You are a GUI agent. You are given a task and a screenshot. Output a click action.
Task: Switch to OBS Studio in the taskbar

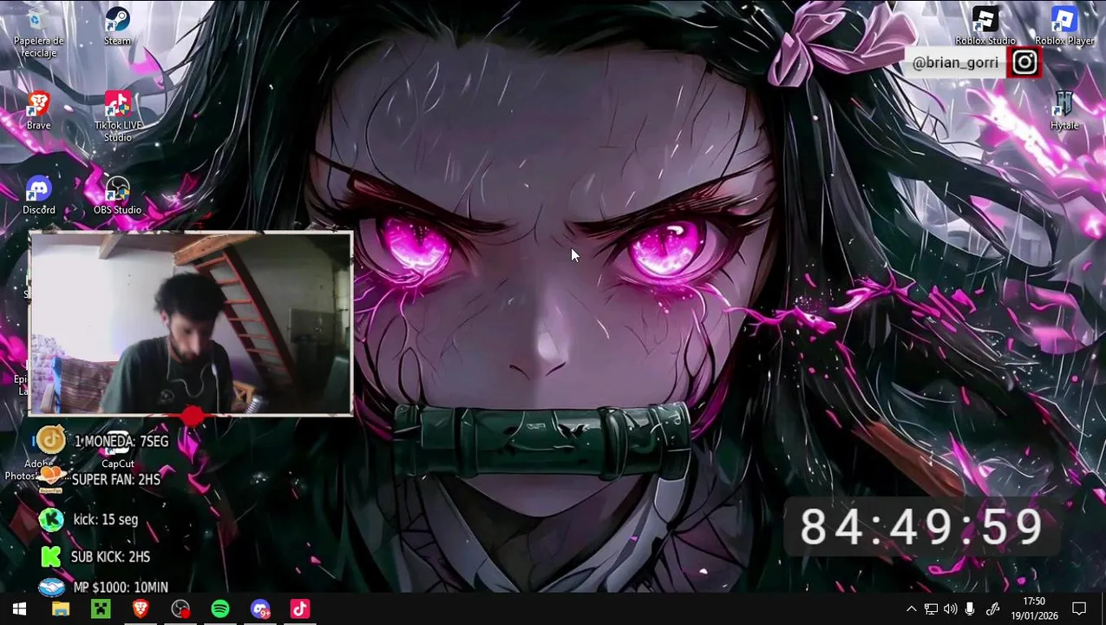point(180,609)
